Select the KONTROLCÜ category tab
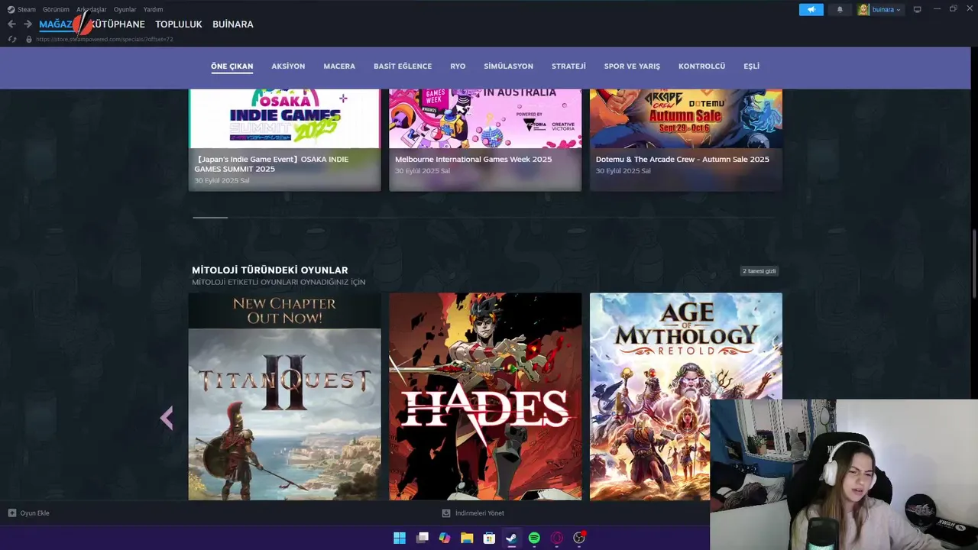The image size is (978, 550). tap(701, 66)
